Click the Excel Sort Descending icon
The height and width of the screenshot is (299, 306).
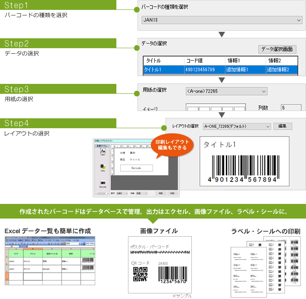click(58, 244)
